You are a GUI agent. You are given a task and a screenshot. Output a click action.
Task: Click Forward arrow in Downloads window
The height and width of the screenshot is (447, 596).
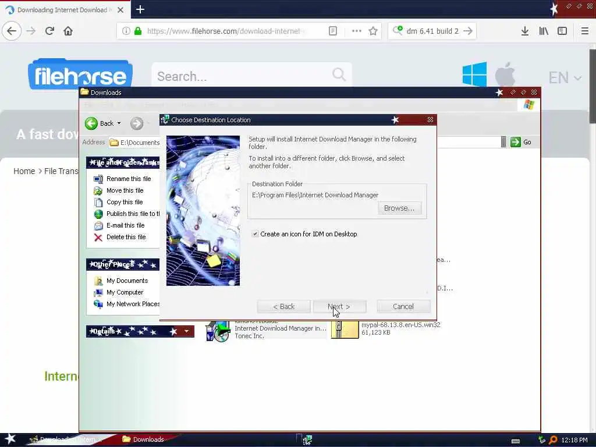[x=137, y=123]
